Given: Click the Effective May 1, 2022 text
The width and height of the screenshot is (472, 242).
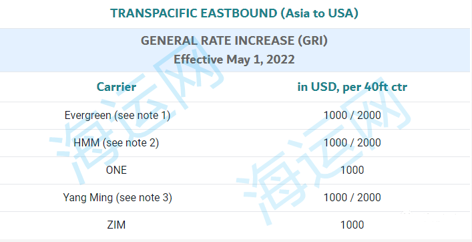Looking at the screenshot, I should pyautogui.click(x=234, y=59).
